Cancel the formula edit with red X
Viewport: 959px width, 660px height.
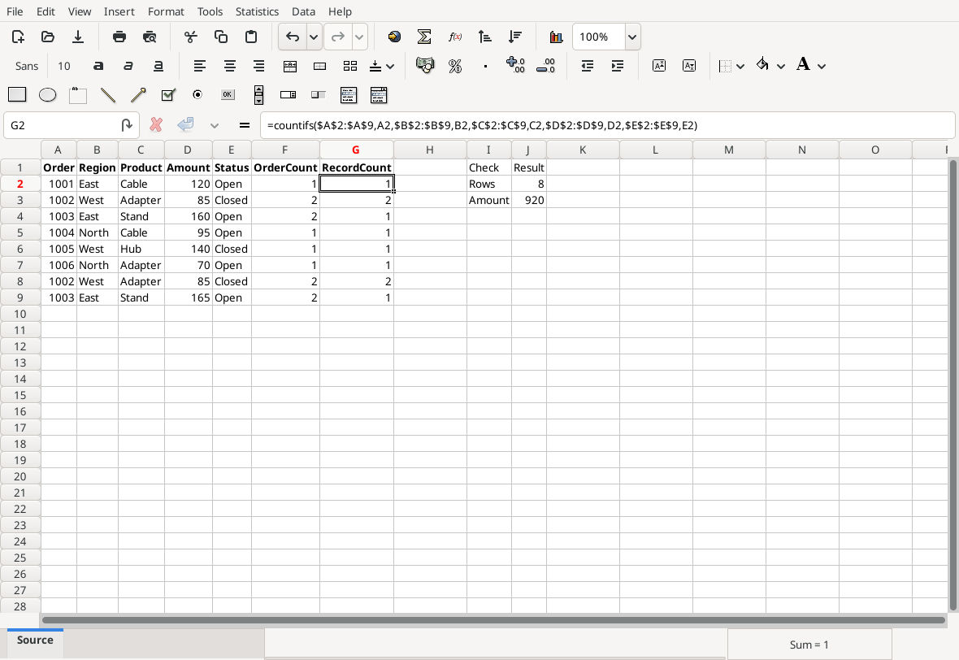coord(156,125)
